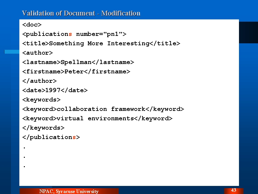Click the '<publications number="pn1">' line
This screenshot has height=194, width=258.
point(74,34)
